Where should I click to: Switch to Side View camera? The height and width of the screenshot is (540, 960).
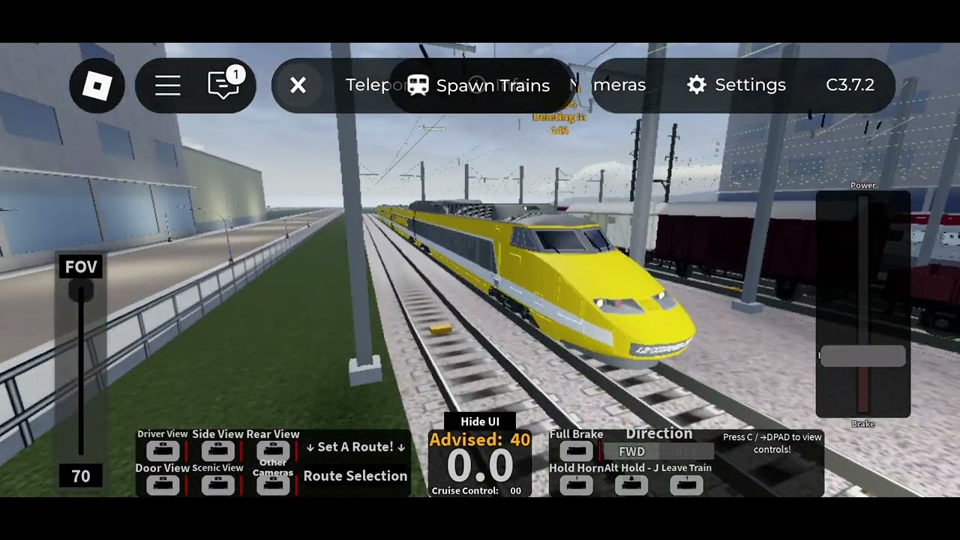click(x=217, y=451)
